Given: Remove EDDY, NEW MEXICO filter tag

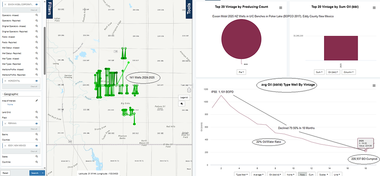Looking at the screenshot, I should coord(6,145).
